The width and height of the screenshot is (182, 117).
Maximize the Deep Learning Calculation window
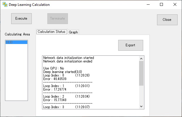click(161, 4)
